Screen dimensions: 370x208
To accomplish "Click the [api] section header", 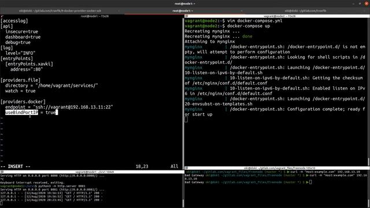I will (x=7, y=26).
